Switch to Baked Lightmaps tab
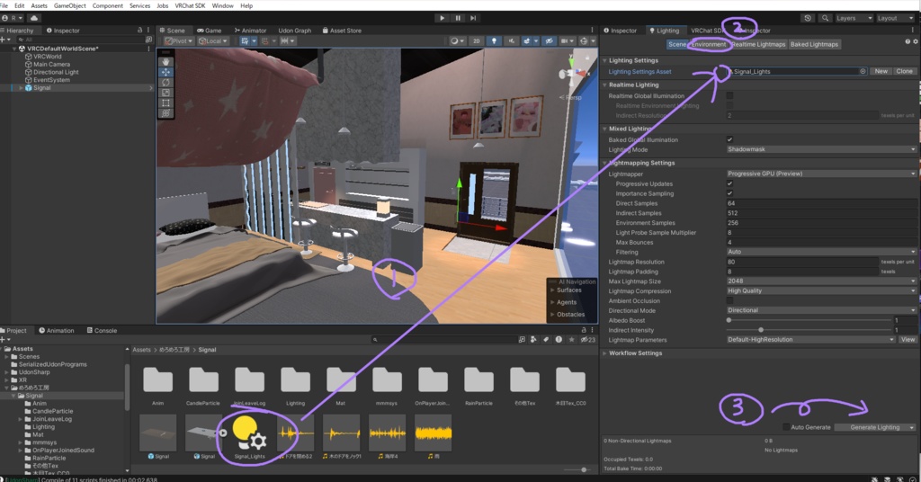The image size is (921, 482). [814, 44]
